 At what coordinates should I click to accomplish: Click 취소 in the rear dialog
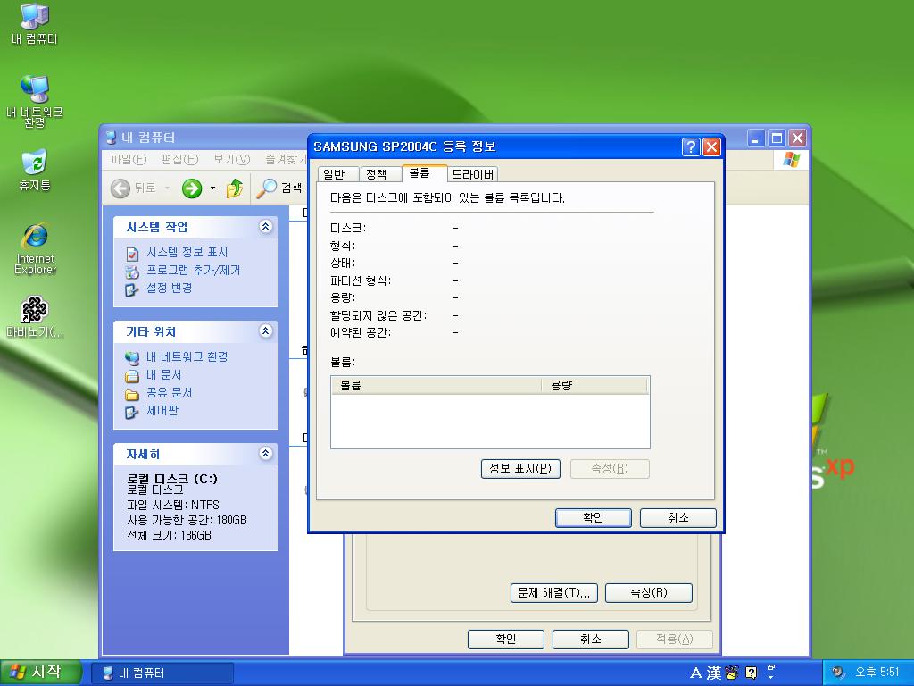591,639
